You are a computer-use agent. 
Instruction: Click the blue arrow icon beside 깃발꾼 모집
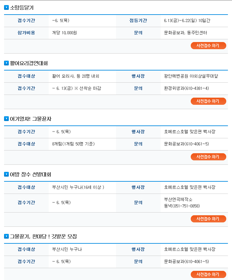[6, 236]
